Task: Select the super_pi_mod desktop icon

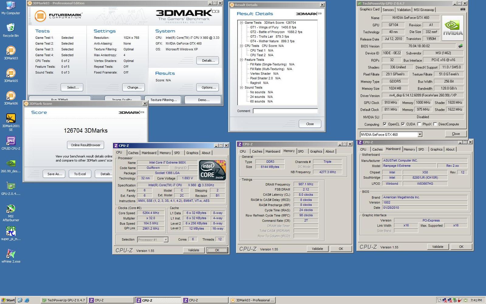Action: tap(11, 233)
